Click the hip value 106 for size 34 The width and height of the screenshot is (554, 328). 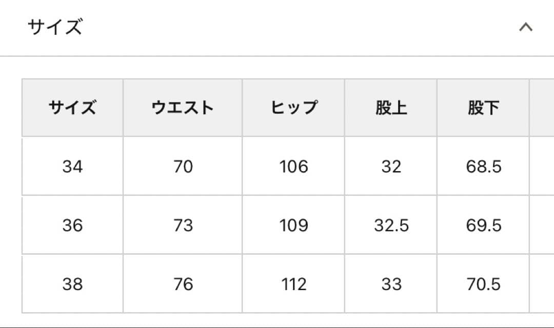pos(293,166)
